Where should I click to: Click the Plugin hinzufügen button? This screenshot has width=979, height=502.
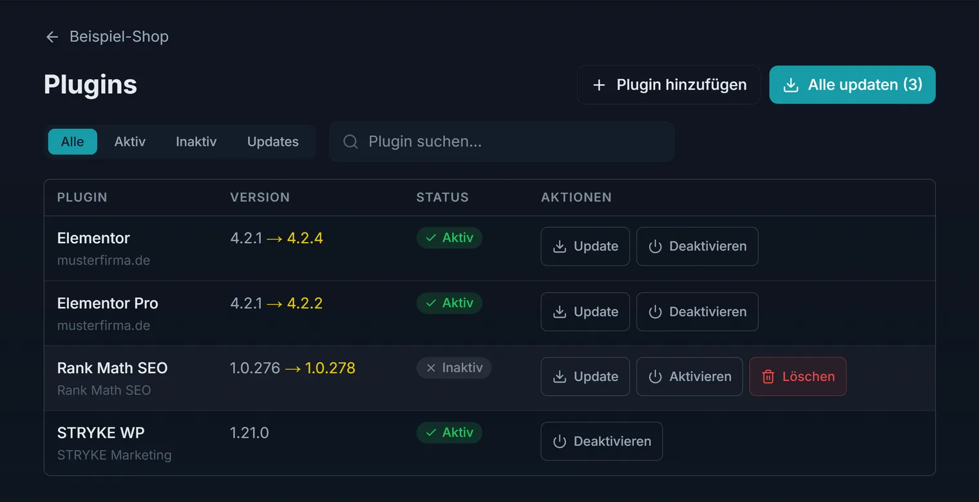(669, 85)
